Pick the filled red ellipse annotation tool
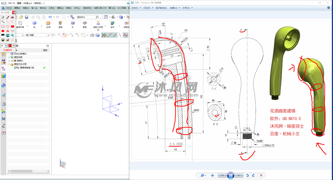Image resolution: width=333 pixels, height=180 pixels. click(3, 31)
